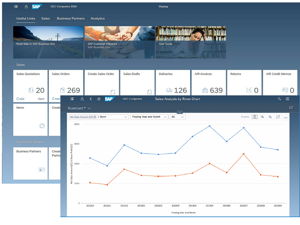Open the Deliveries tile
This screenshot has width=300, height=225.
tap(173, 82)
